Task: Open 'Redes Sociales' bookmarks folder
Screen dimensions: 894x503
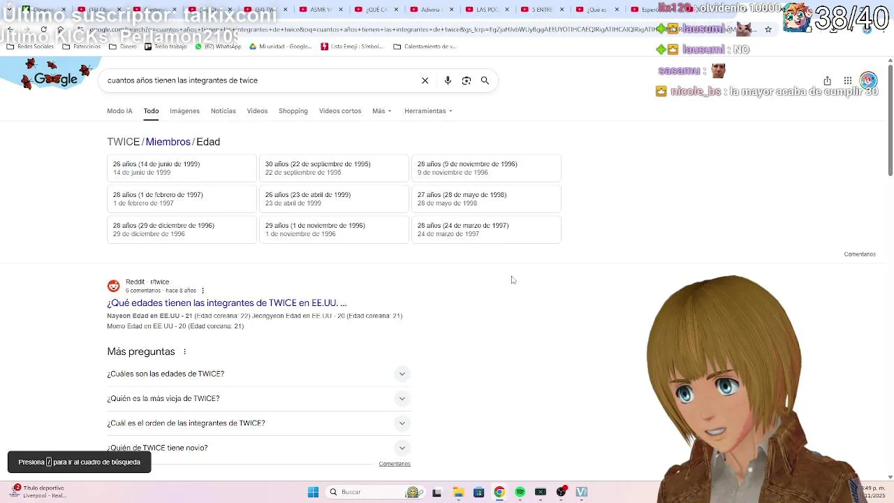Action: (x=30, y=47)
